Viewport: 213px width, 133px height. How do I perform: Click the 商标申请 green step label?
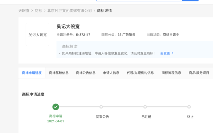tap(56, 116)
